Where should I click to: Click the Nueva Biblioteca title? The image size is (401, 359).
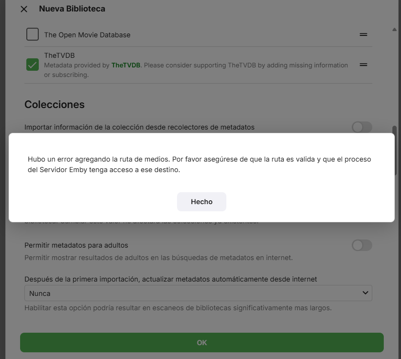[72, 9]
